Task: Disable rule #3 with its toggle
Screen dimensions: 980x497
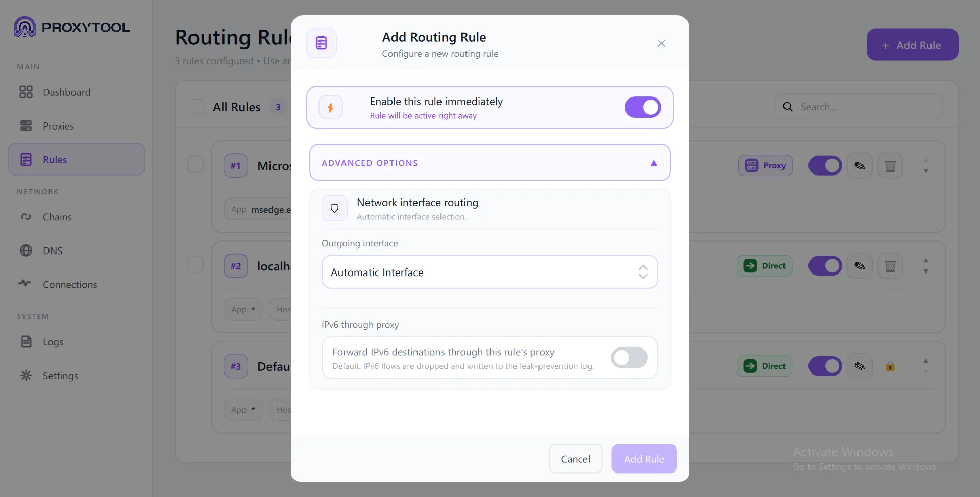Action: click(x=825, y=366)
